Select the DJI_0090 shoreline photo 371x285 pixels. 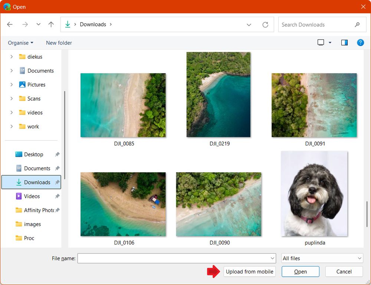click(219, 204)
